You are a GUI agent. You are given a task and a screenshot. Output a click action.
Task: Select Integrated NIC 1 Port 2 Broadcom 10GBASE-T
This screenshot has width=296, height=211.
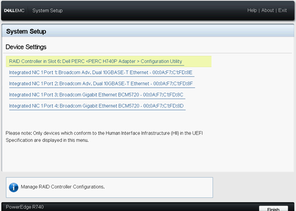pyautogui.click(x=101, y=83)
